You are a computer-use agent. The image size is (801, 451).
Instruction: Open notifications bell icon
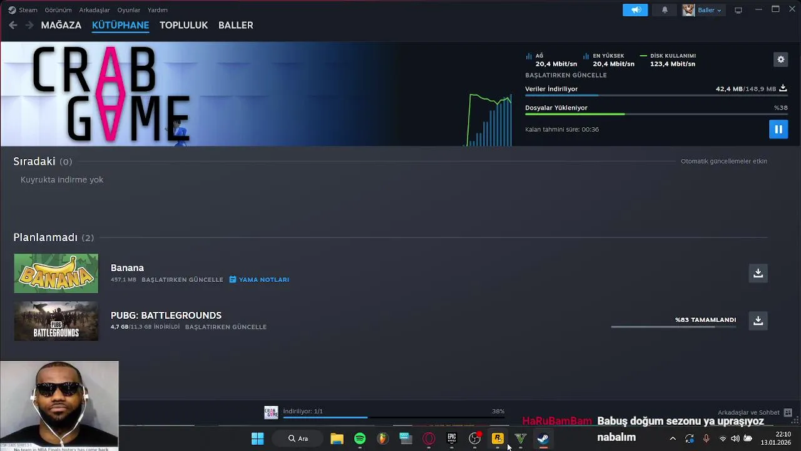point(665,10)
